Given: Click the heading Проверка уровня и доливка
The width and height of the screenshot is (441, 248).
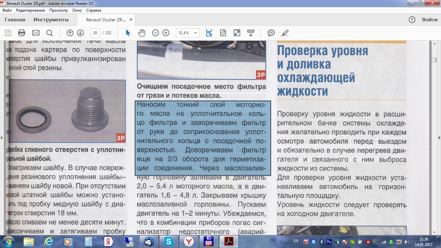Looking at the screenshot, I should (323, 71).
